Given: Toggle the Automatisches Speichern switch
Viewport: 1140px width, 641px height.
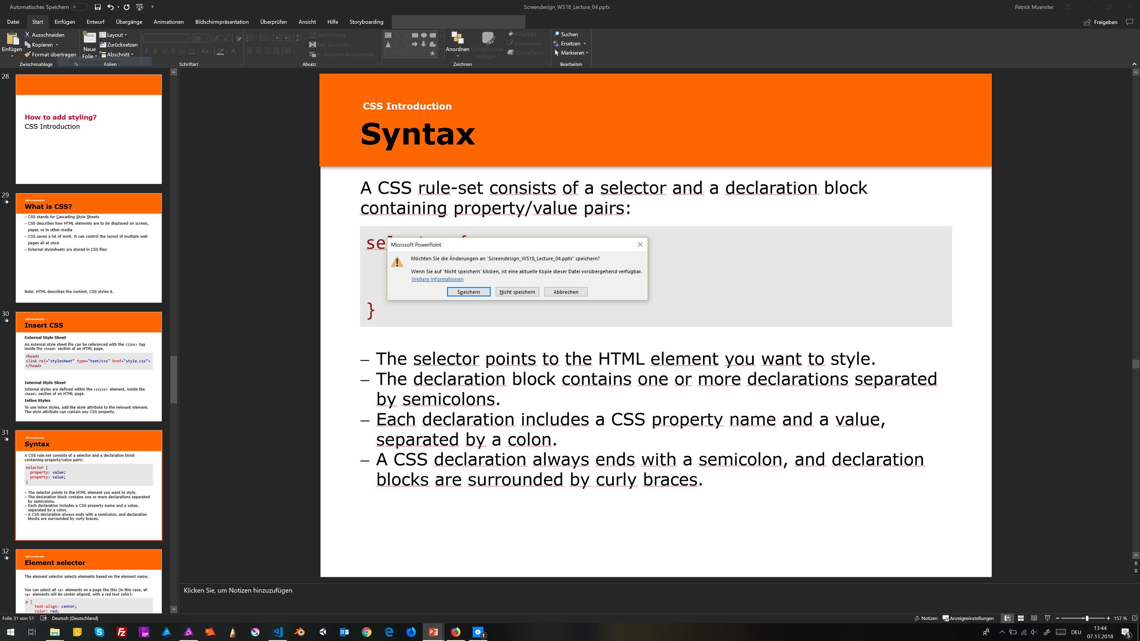Looking at the screenshot, I should (x=80, y=7).
